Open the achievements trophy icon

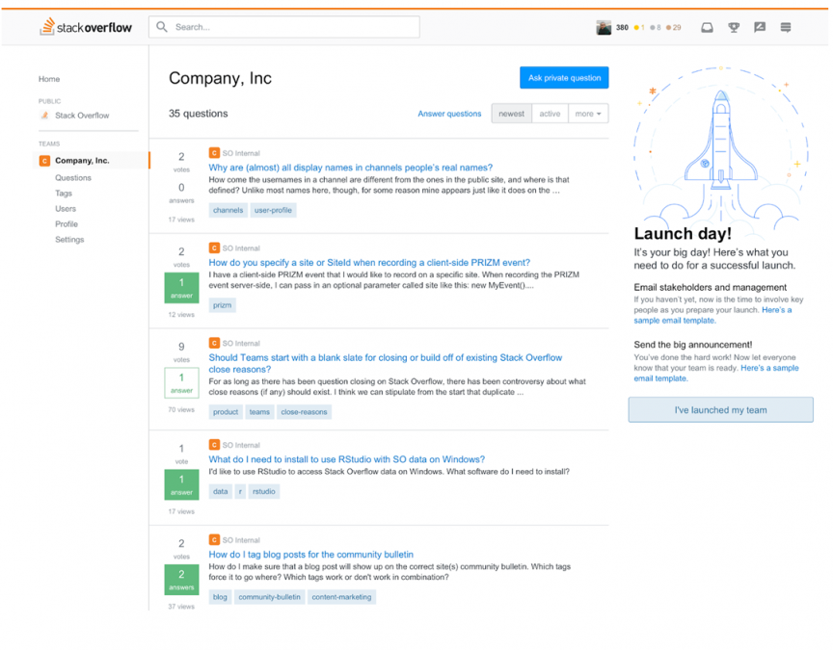734,27
